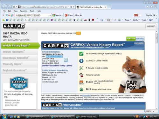This screenshot has height=119, width=159.
Task: Click the blue 1-Owner badge icon
Action: (81, 61)
